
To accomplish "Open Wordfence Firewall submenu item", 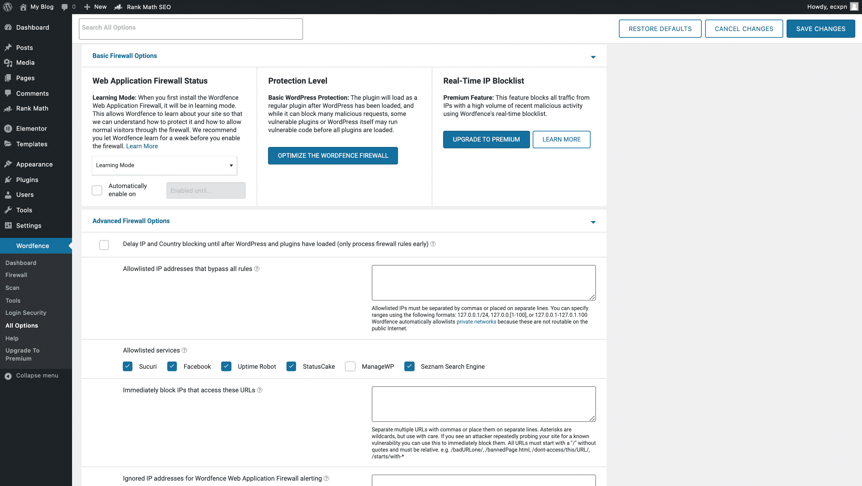I will click(x=16, y=275).
